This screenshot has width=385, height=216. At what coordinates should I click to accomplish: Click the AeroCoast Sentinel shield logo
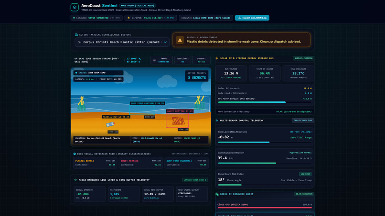(x=75, y=7)
